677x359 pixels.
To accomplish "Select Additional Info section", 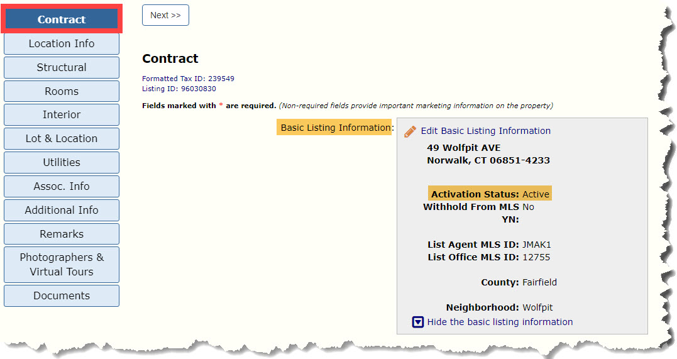I will coord(62,210).
